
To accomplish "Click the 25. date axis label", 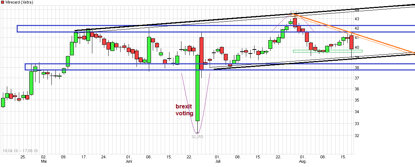I will [23, 157].
